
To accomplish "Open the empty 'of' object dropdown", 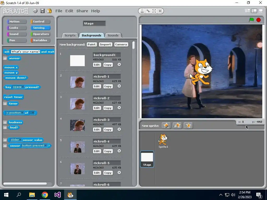I will coord(32,113).
